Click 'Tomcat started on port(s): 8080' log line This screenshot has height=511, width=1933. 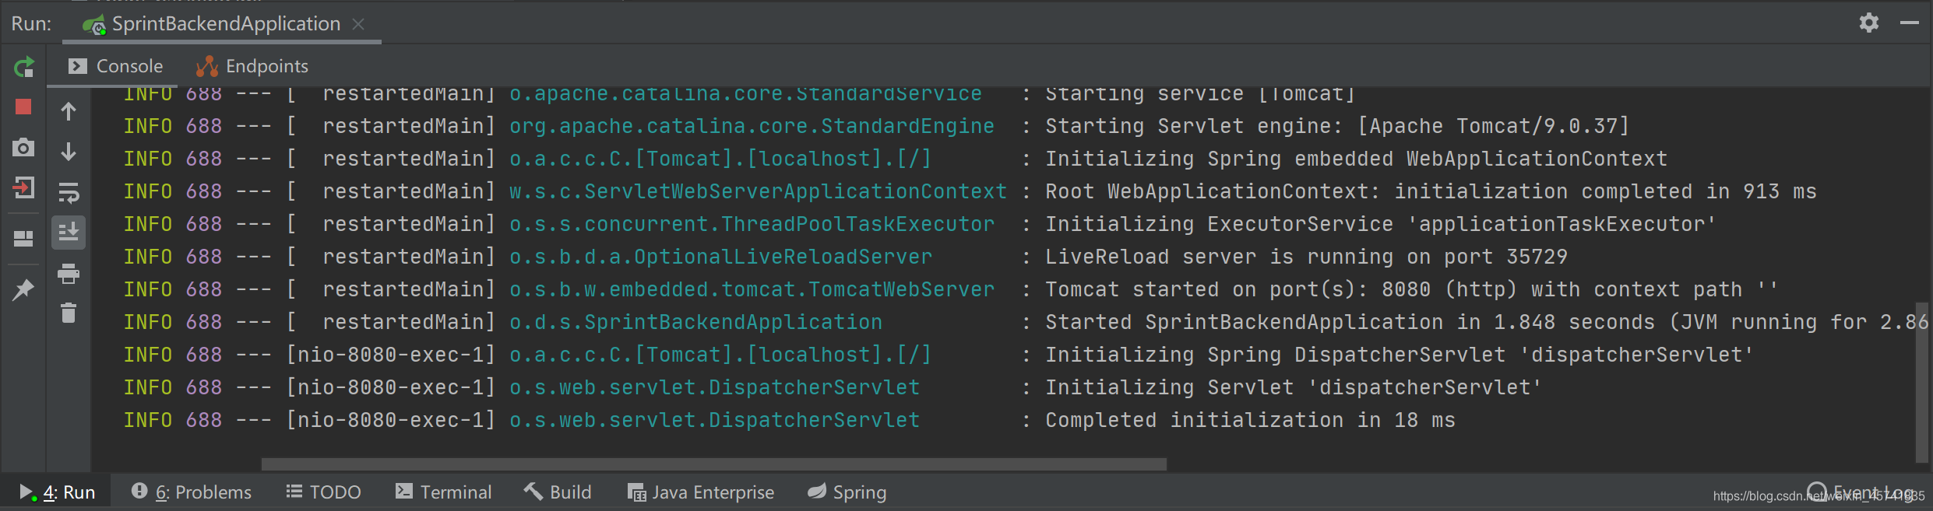[1411, 289]
